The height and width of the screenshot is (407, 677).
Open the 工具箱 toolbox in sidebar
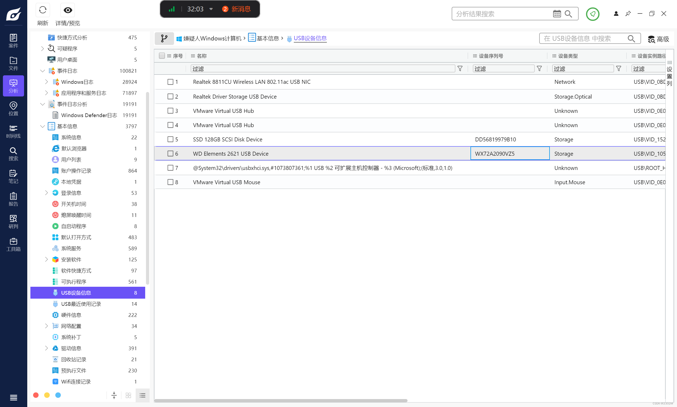pyautogui.click(x=13, y=244)
